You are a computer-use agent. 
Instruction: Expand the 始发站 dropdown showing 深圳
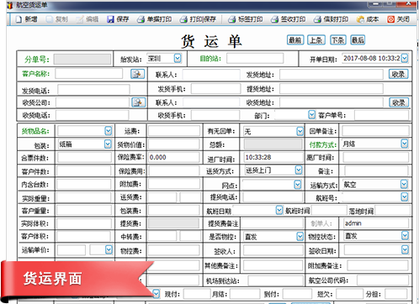tap(178, 58)
